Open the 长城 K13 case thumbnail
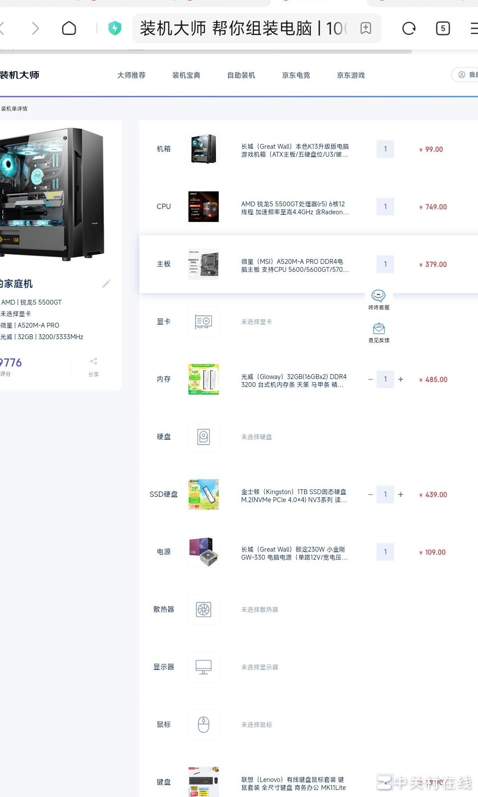The height and width of the screenshot is (797, 478). 204,149
